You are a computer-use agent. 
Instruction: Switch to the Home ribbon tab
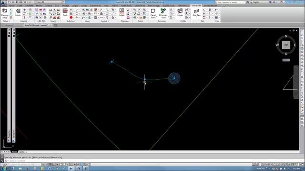[11, 6]
